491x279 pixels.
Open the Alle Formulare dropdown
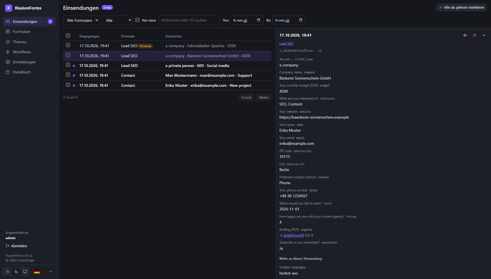click(81, 20)
